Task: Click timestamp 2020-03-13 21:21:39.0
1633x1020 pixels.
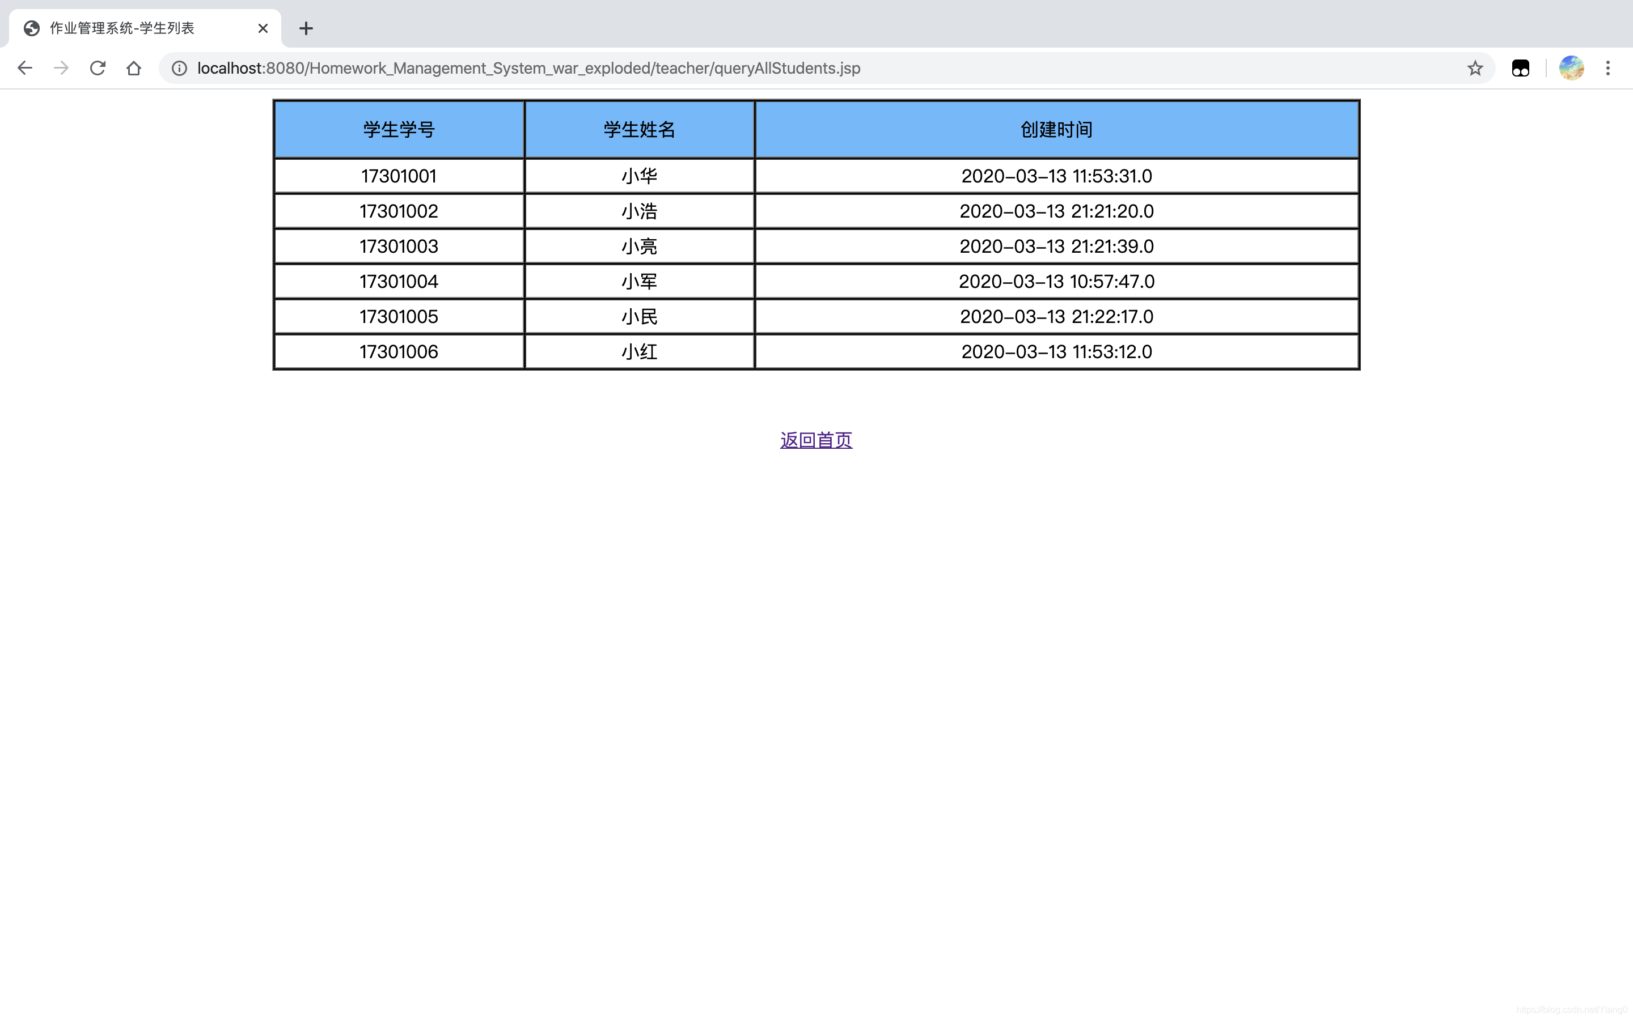Action: point(1056,246)
